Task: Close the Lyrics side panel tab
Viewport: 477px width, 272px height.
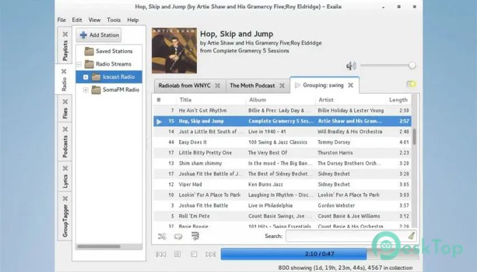Action: click(x=65, y=168)
